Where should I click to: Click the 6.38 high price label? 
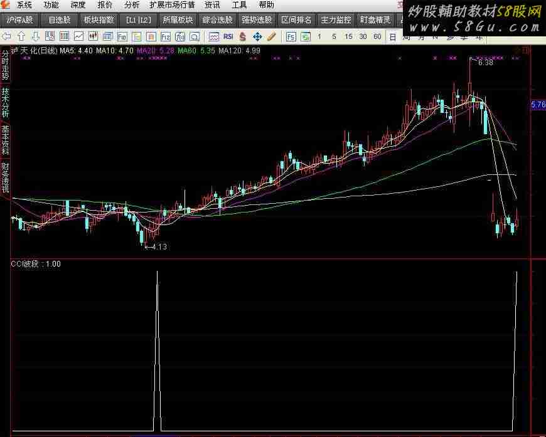pos(485,63)
